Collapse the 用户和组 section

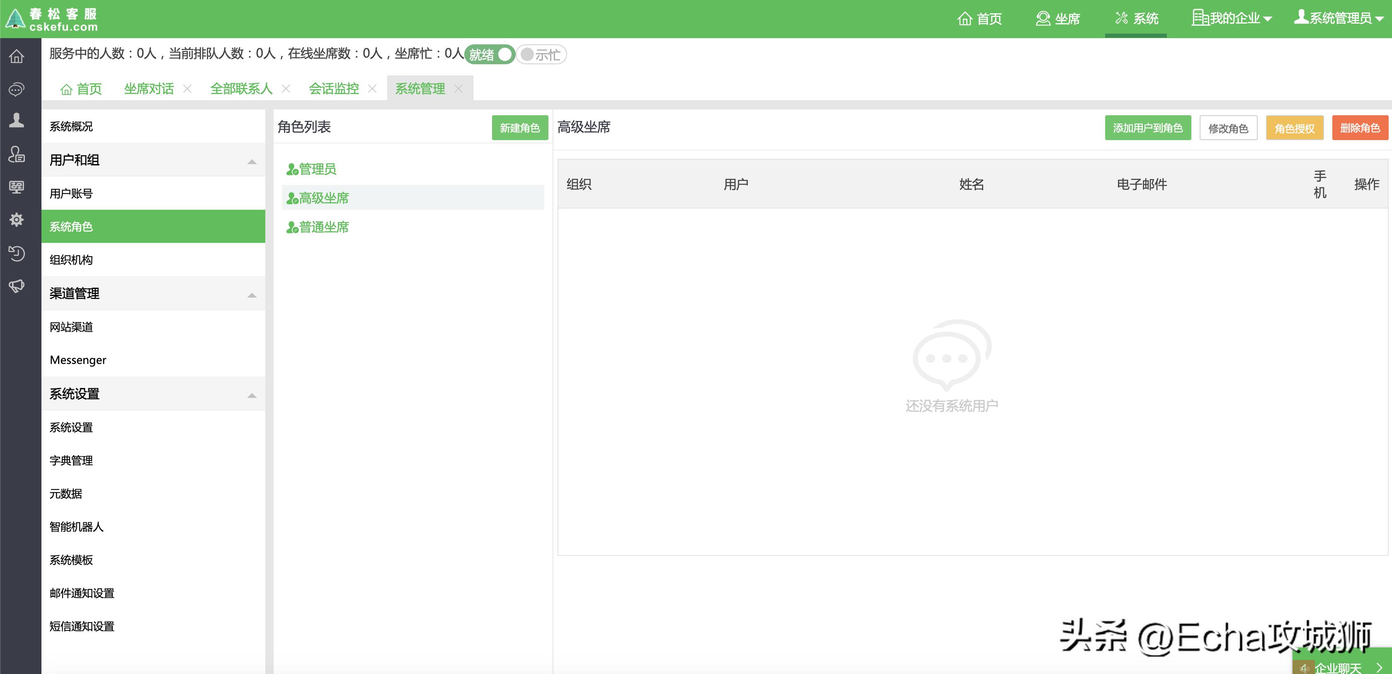(251, 160)
